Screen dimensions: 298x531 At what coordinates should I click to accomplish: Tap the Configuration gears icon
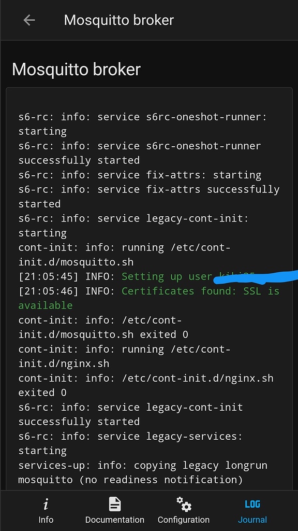(184, 504)
